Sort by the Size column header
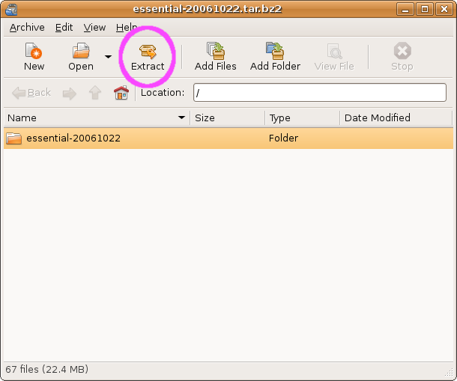 (227, 118)
